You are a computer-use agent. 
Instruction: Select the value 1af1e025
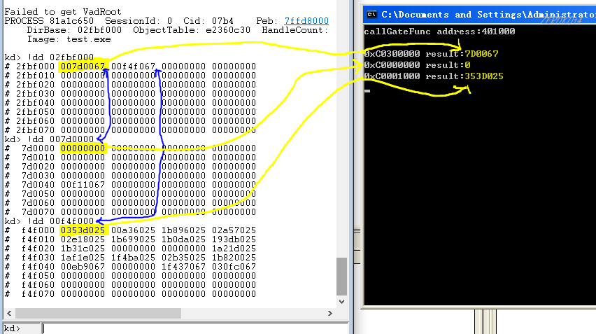83,258
